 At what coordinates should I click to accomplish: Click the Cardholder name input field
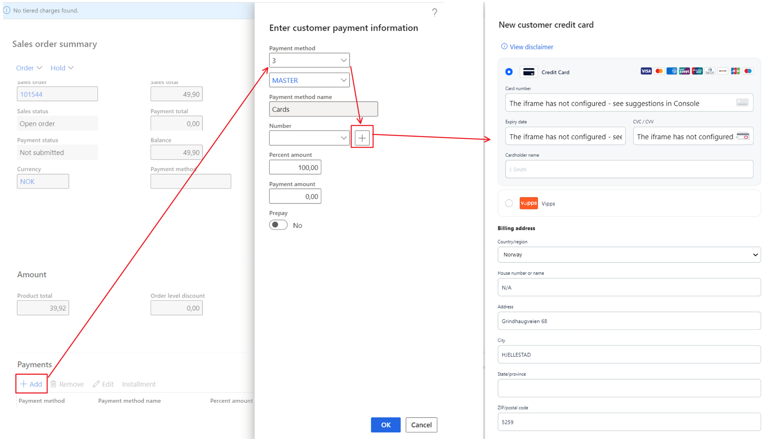[629, 169]
